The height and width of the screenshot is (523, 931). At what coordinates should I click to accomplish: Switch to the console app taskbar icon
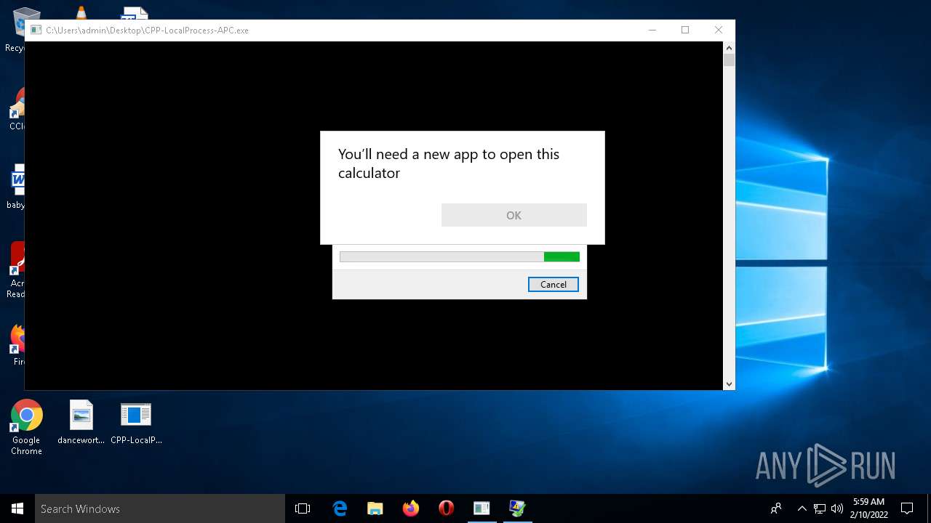(x=482, y=508)
